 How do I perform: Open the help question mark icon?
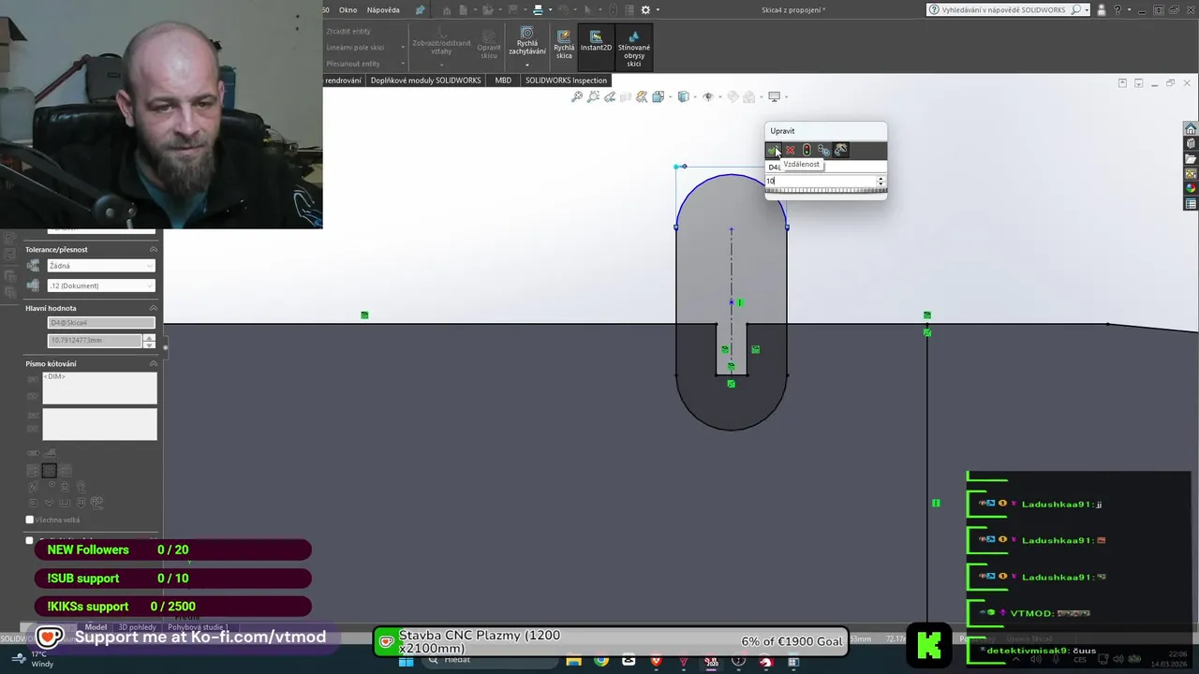[1117, 9]
